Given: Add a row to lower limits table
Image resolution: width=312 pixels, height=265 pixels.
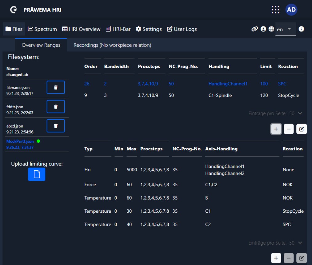Looking at the screenshot, I should point(276,258).
